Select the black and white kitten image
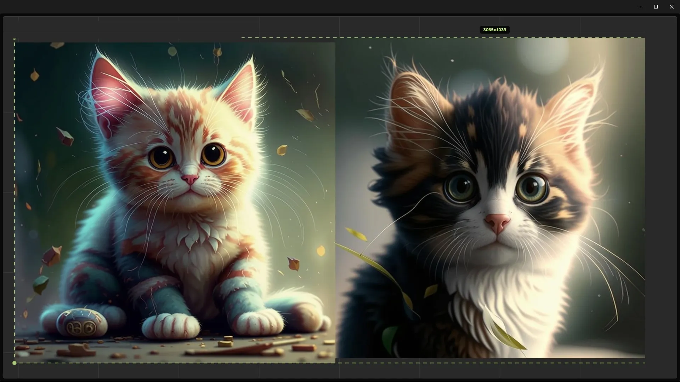The height and width of the screenshot is (382, 680). pyautogui.click(x=490, y=198)
